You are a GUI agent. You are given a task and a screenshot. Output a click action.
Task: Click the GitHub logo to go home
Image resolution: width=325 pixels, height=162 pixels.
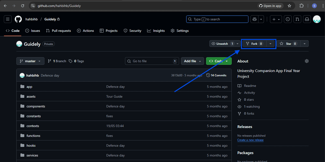coord(18,19)
